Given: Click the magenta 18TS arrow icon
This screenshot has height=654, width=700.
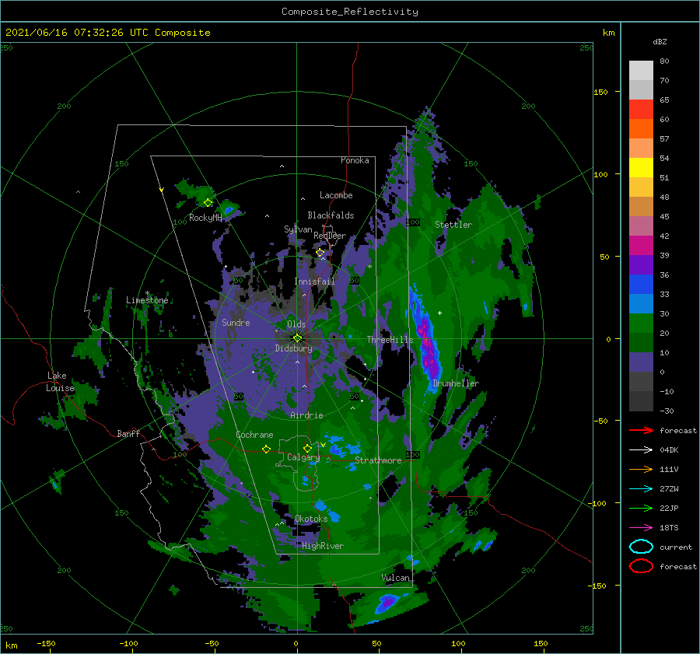Looking at the screenshot, I should click(641, 528).
